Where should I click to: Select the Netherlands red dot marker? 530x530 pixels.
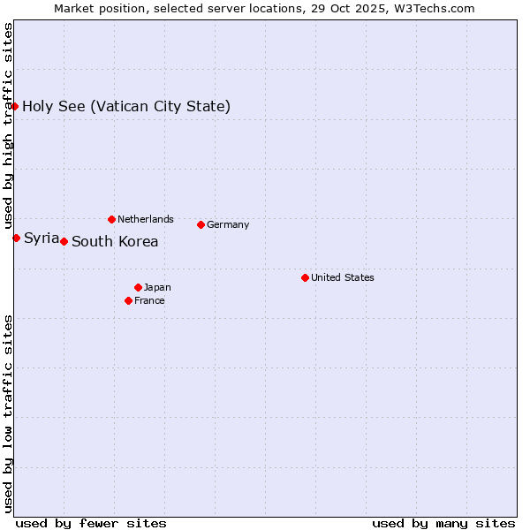[x=111, y=219]
